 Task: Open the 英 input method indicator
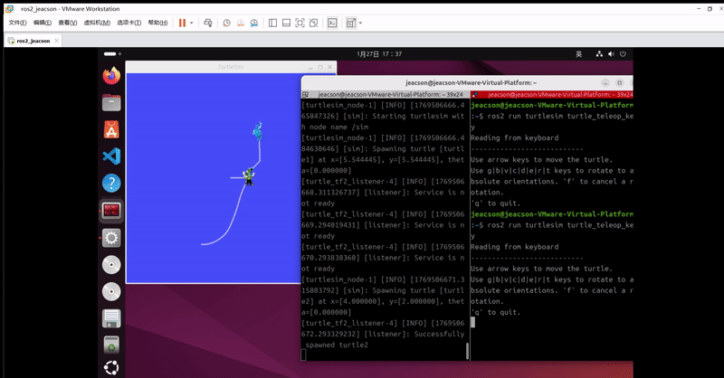click(x=579, y=54)
